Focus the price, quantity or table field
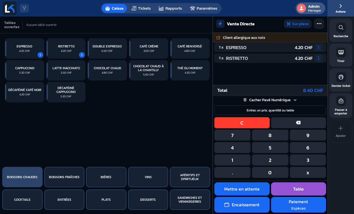 click(x=270, y=110)
